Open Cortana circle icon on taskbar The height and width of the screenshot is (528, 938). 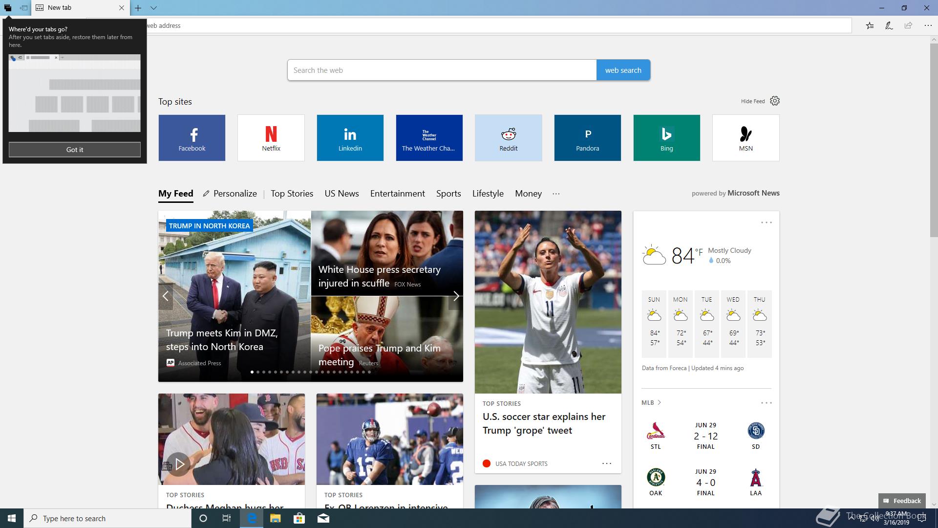203,518
